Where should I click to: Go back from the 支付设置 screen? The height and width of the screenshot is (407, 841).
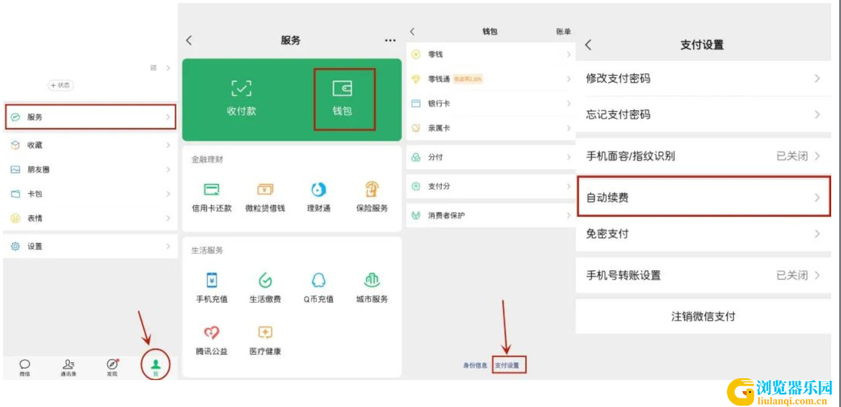coord(588,45)
